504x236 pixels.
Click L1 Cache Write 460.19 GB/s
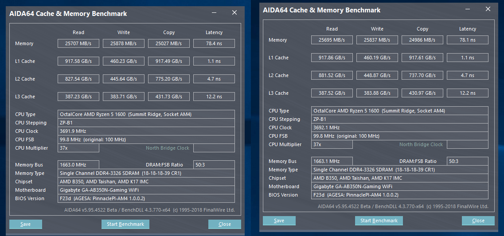tap(377, 58)
